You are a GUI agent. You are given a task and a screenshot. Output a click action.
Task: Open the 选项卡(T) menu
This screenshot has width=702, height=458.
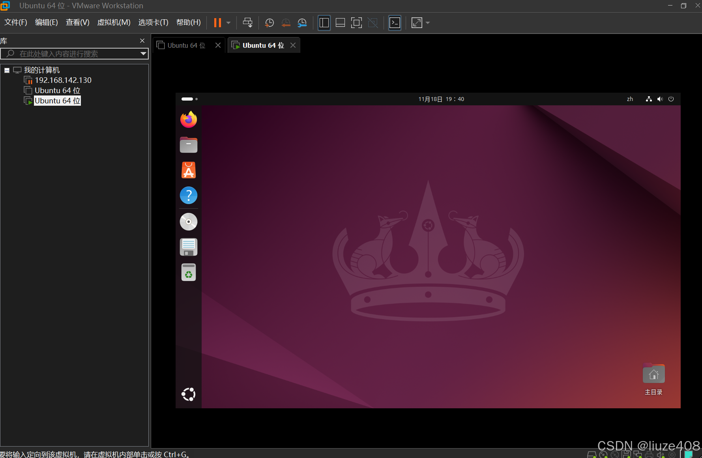tap(154, 22)
